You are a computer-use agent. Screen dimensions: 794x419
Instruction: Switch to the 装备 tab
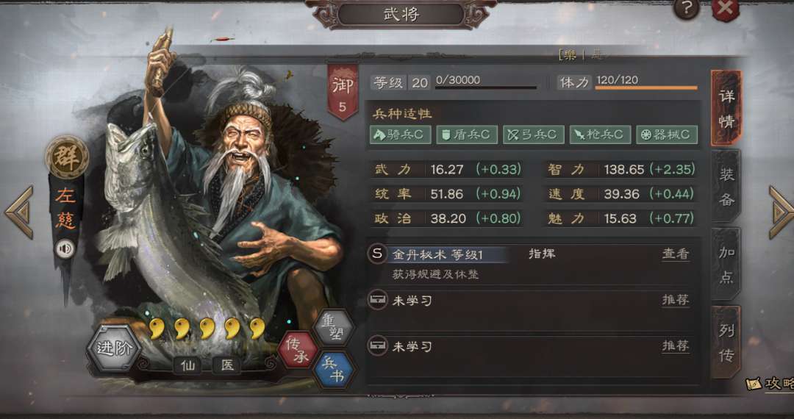(726, 187)
